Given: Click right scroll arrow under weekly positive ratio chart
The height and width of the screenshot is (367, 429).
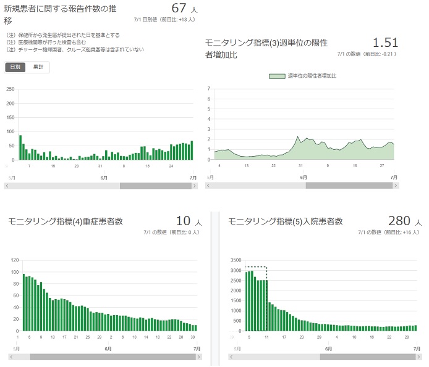Looking at the screenshot, I should [x=396, y=186].
